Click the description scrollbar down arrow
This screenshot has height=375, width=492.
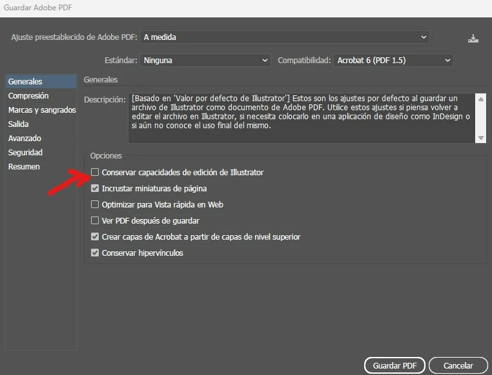[x=480, y=138]
